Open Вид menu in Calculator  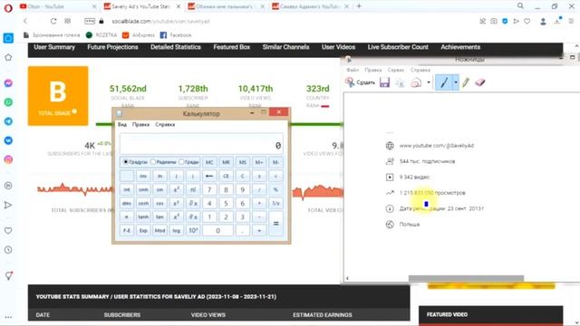(x=122, y=125)
